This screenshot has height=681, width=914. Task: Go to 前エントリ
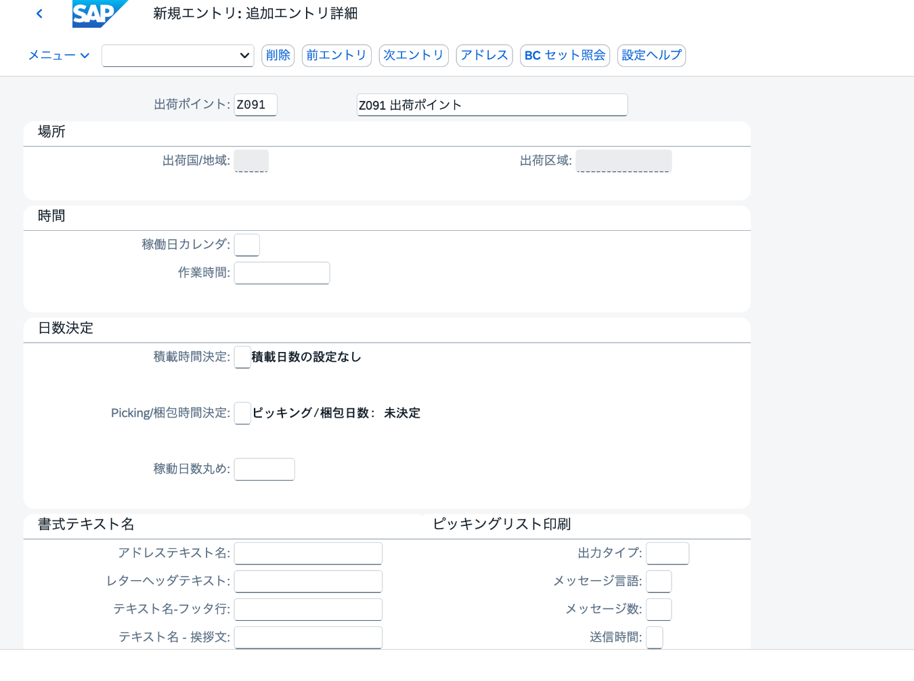[x=336, y=56]
